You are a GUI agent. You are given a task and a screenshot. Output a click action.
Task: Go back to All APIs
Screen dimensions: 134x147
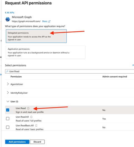(x=10, y=13)
